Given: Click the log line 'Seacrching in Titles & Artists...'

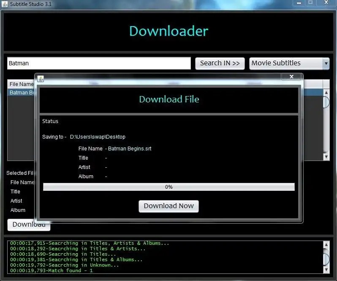Looking at the screenshot, I should [78, 249].
